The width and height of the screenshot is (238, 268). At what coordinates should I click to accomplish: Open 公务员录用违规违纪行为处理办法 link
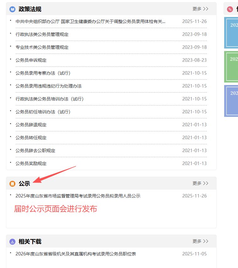(48, 86)
